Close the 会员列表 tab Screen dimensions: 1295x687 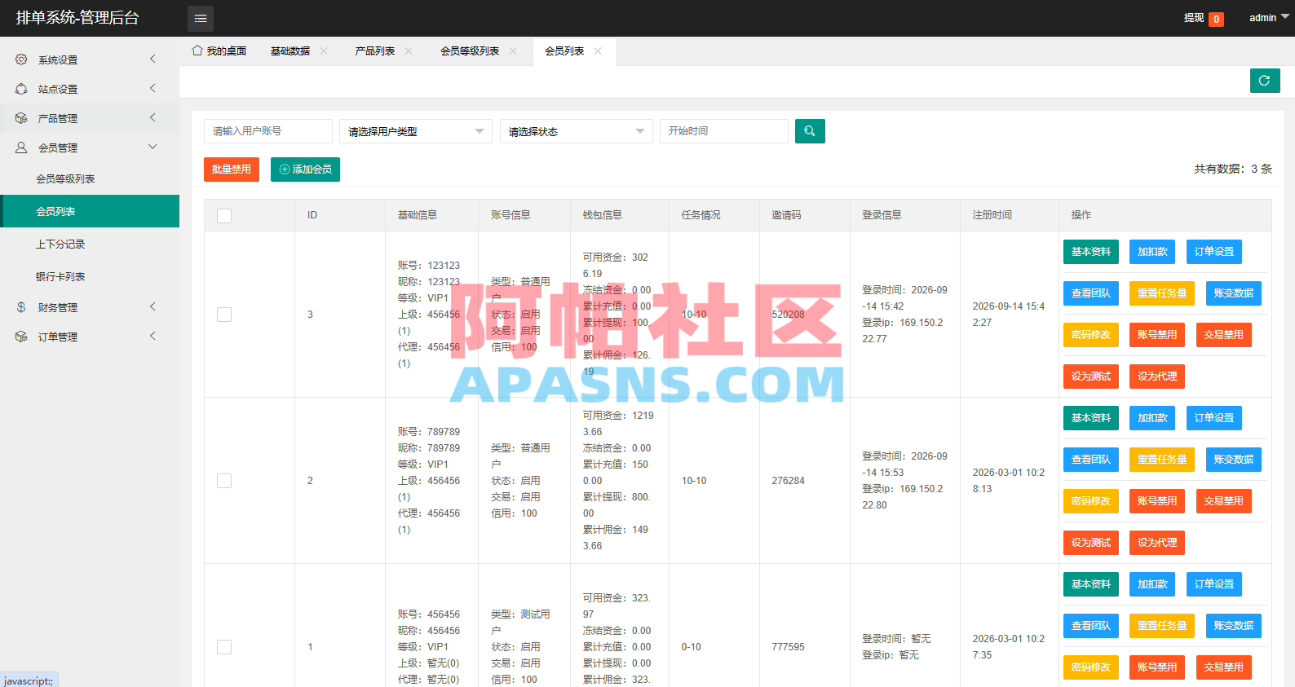click(598, 51)
